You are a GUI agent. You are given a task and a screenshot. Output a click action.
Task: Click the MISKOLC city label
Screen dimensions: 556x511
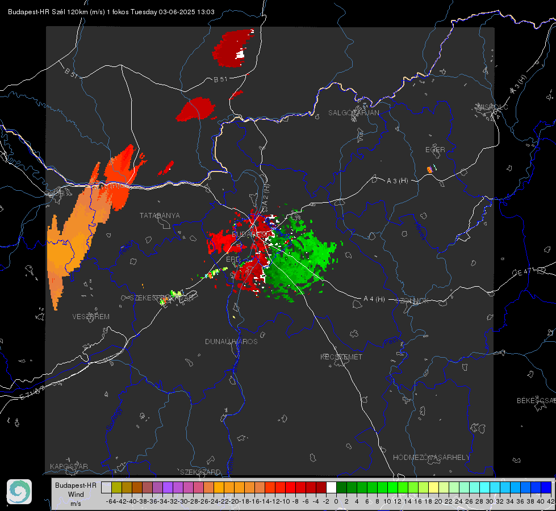492,107
